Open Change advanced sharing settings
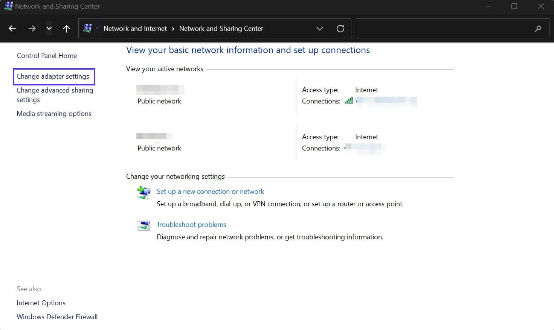The height and width of the screenshot is (330, 554). pos(55,95)
